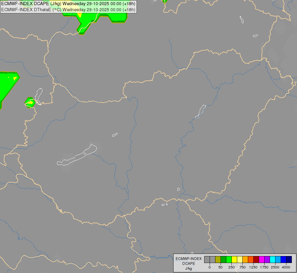
Task: Click the small green DCAPE patch beside Lake Neusiedl
Action: [30, 103]
